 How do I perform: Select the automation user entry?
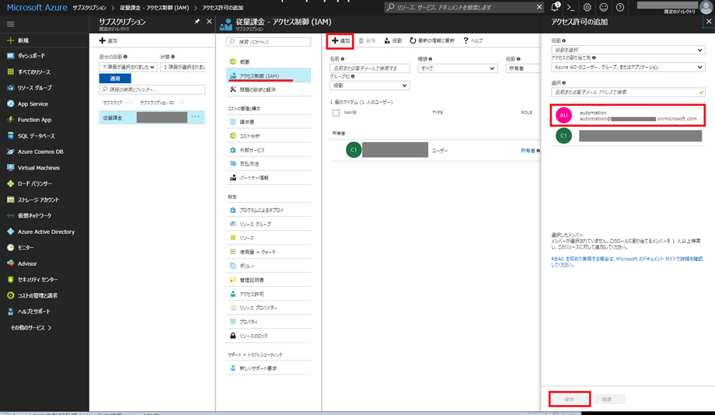628,115
